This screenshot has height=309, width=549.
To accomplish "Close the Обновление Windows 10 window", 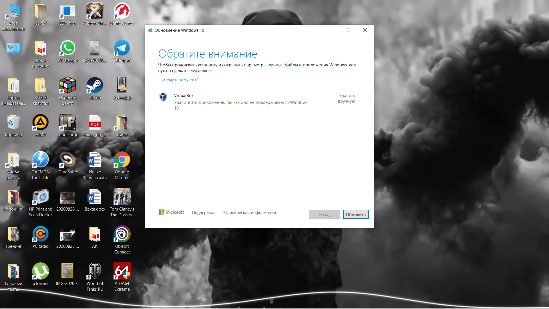I will [365, 30].
